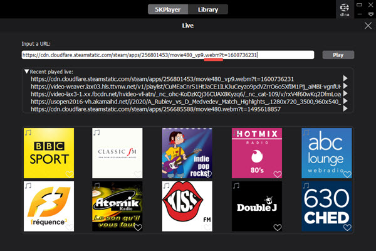The height and width of the screenshot is (251, 376).
Task: Open the 630 CHED radio station
Action: (x=326, y=206)
